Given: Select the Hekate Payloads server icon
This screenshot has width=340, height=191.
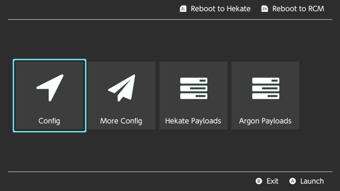Looking at the screenshot, I should (194, 88).
